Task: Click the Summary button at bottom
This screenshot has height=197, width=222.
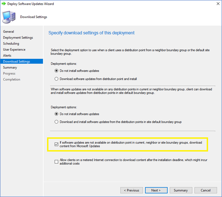Action: click(x=181, y=190)
